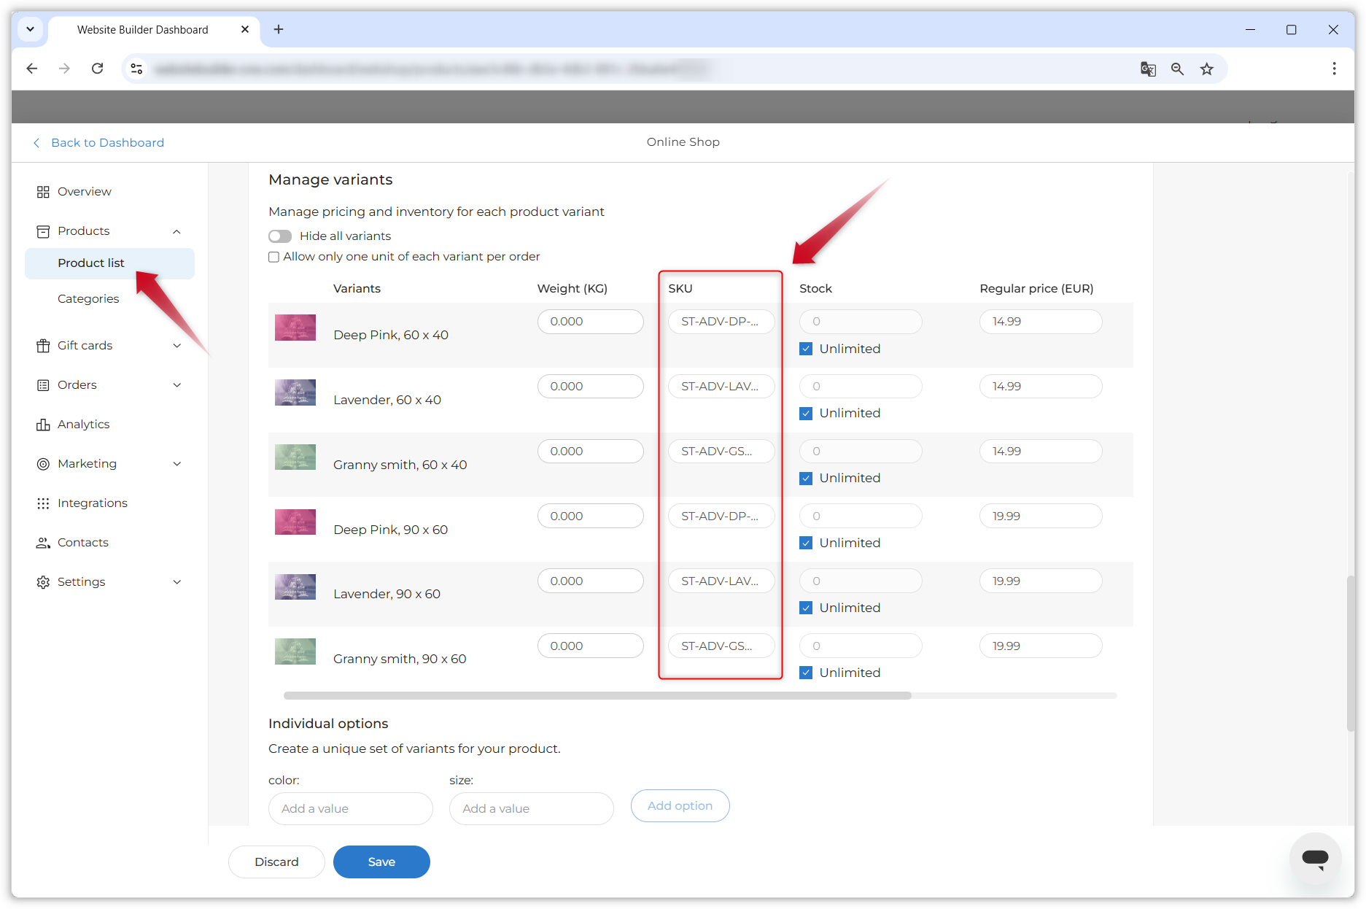The image size is (1366, 909).
Task: Uncheck Unlimited for Lavender 60 x 40
Action: click(x=806, y=414)
